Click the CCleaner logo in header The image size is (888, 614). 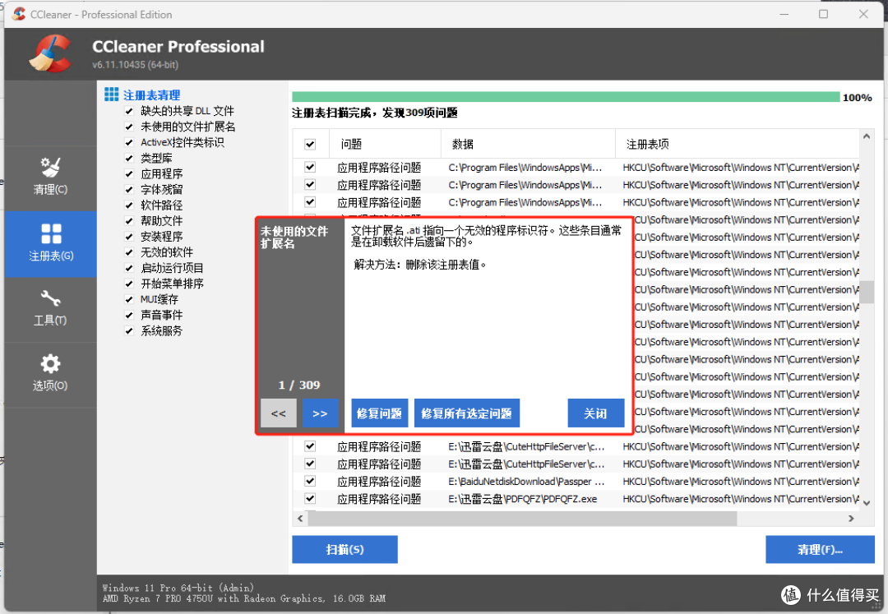50,53
